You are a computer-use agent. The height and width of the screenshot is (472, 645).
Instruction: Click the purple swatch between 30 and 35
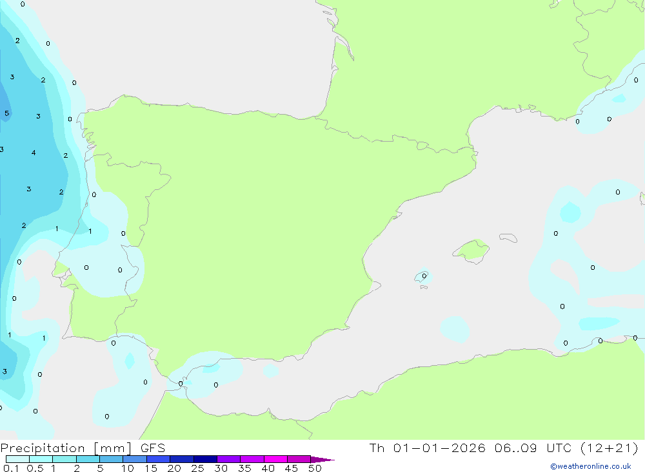point(228,459)
